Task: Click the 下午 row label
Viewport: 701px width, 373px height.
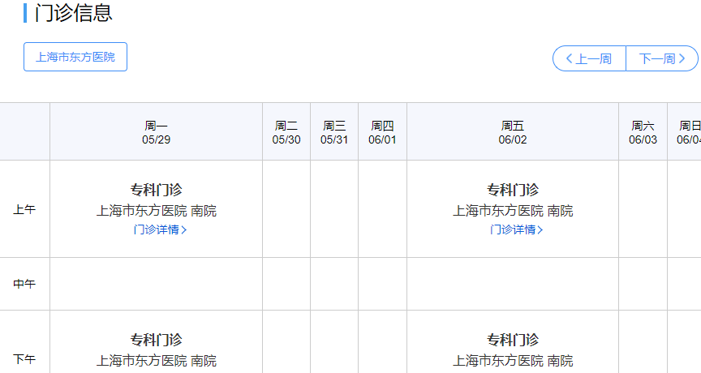Action: point(24,358)
